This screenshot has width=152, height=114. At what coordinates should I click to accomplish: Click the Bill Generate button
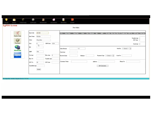click(102, 66)
